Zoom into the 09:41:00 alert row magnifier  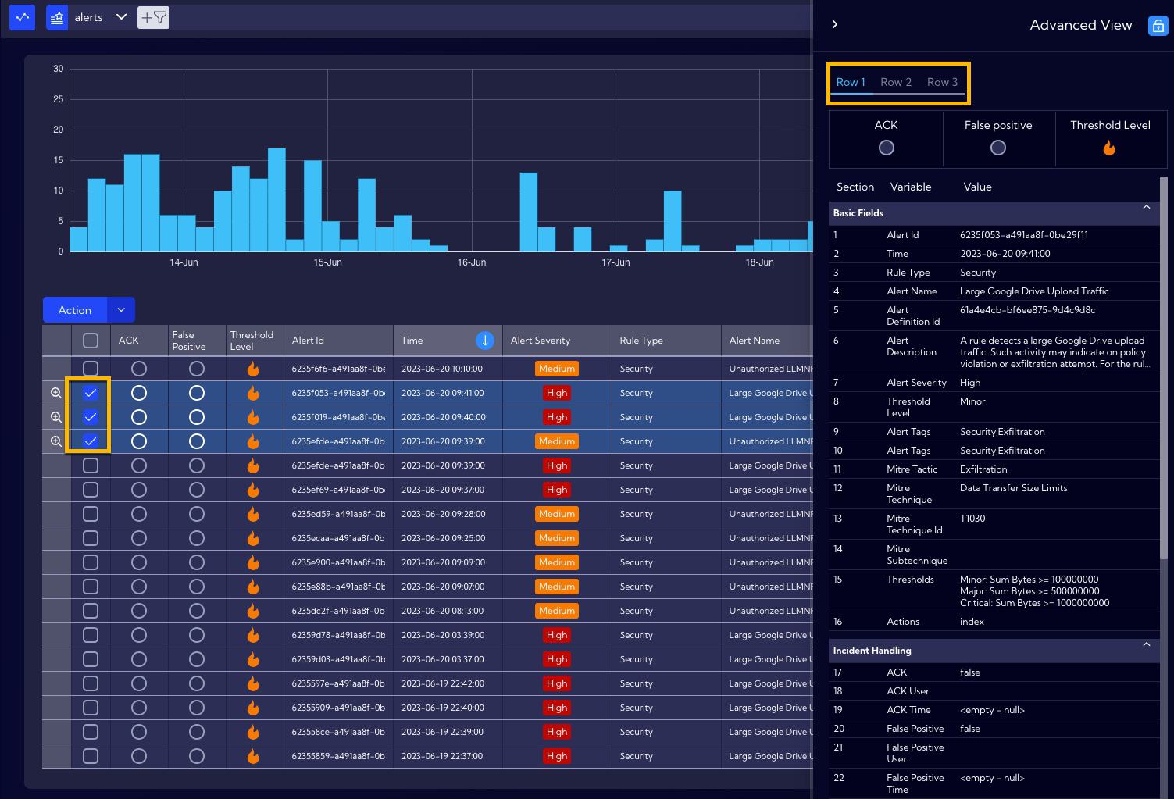point(56,393)
